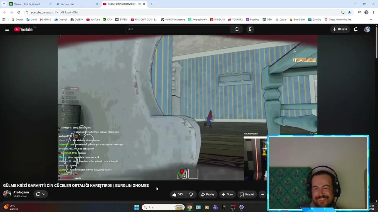This screenshot has width=378, height=212.
Task: Open the Atadogann channel avatar
Action: click(x=7, y=194)
